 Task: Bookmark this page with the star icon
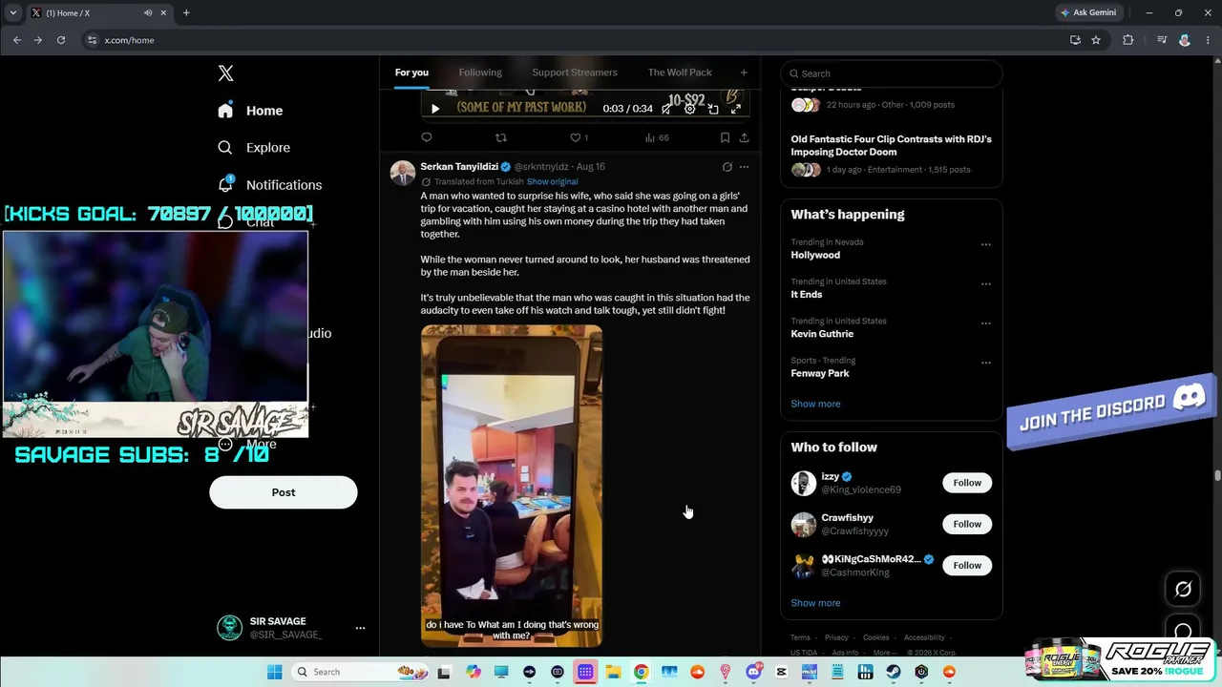1096,40
